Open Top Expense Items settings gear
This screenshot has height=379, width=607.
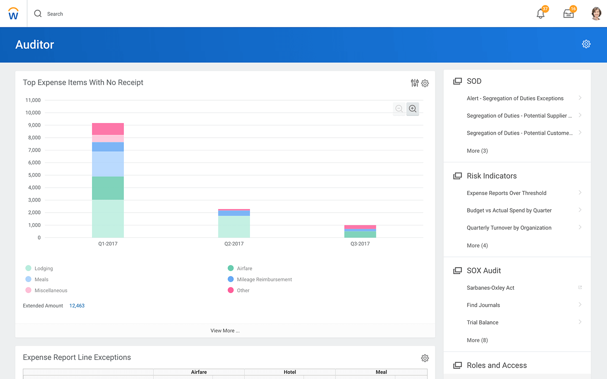(425, 83)
